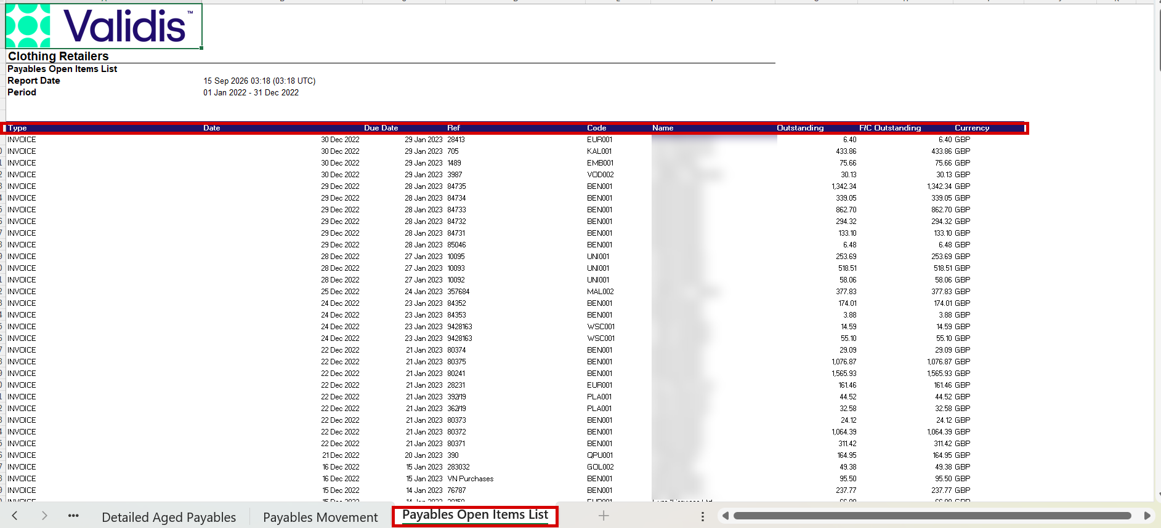Select the Payables Open Items List subtitle cell
Viewport: 1161px width, 528px height.
(x=62, y=69)
